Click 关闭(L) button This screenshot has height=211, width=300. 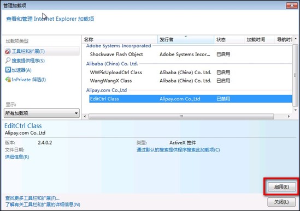coord(281,202)
